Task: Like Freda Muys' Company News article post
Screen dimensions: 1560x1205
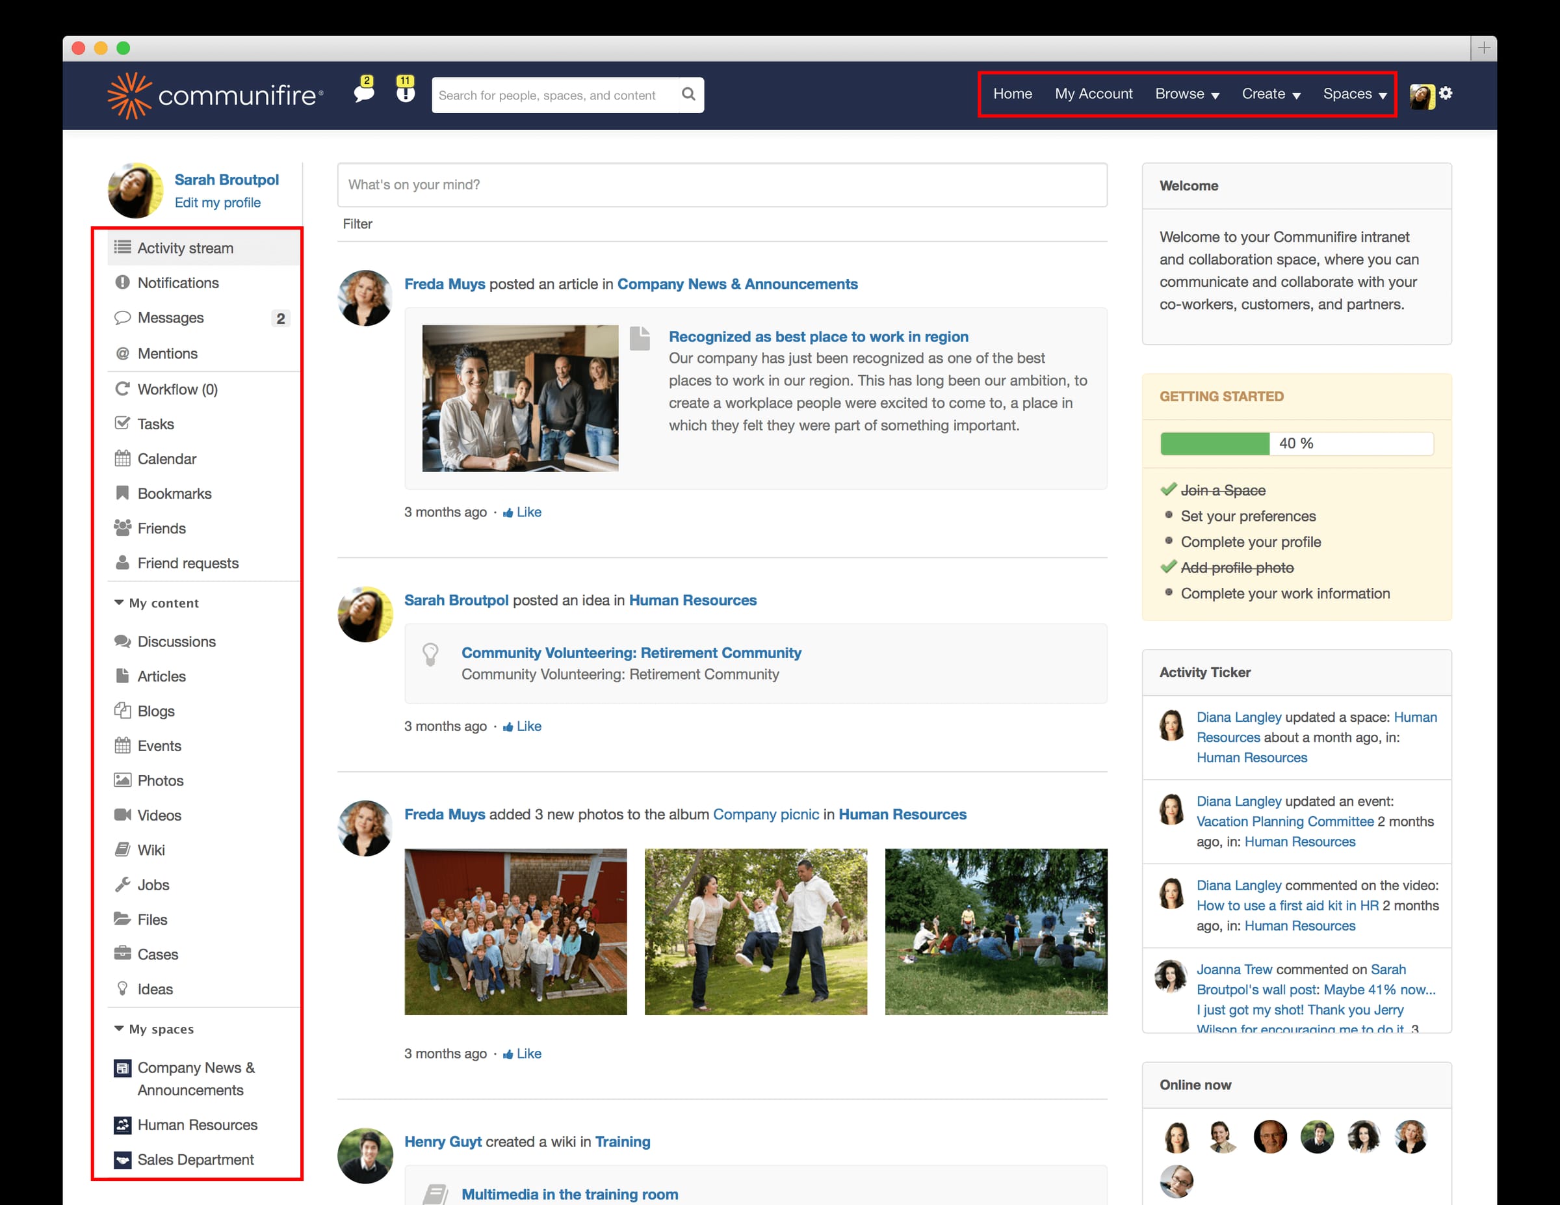Action: pos(522,512)
